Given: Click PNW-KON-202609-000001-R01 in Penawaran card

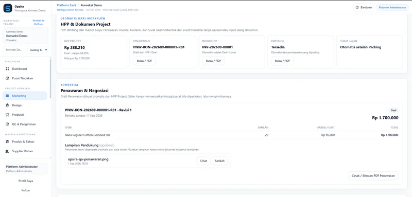Looking at the screenshot, I should (159, 47).
